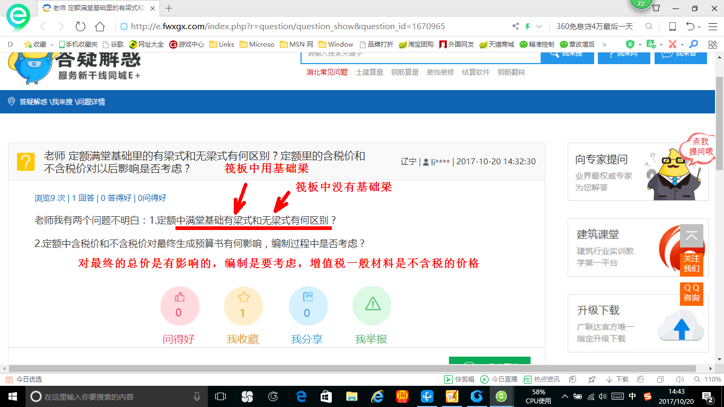Expand the address bar dropdown arrow

click(540, 26)
